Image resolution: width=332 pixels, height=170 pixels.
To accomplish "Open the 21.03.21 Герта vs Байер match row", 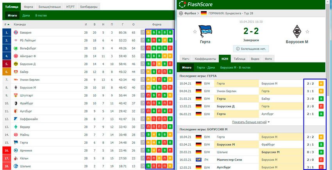I will click(x=251, y=99).
